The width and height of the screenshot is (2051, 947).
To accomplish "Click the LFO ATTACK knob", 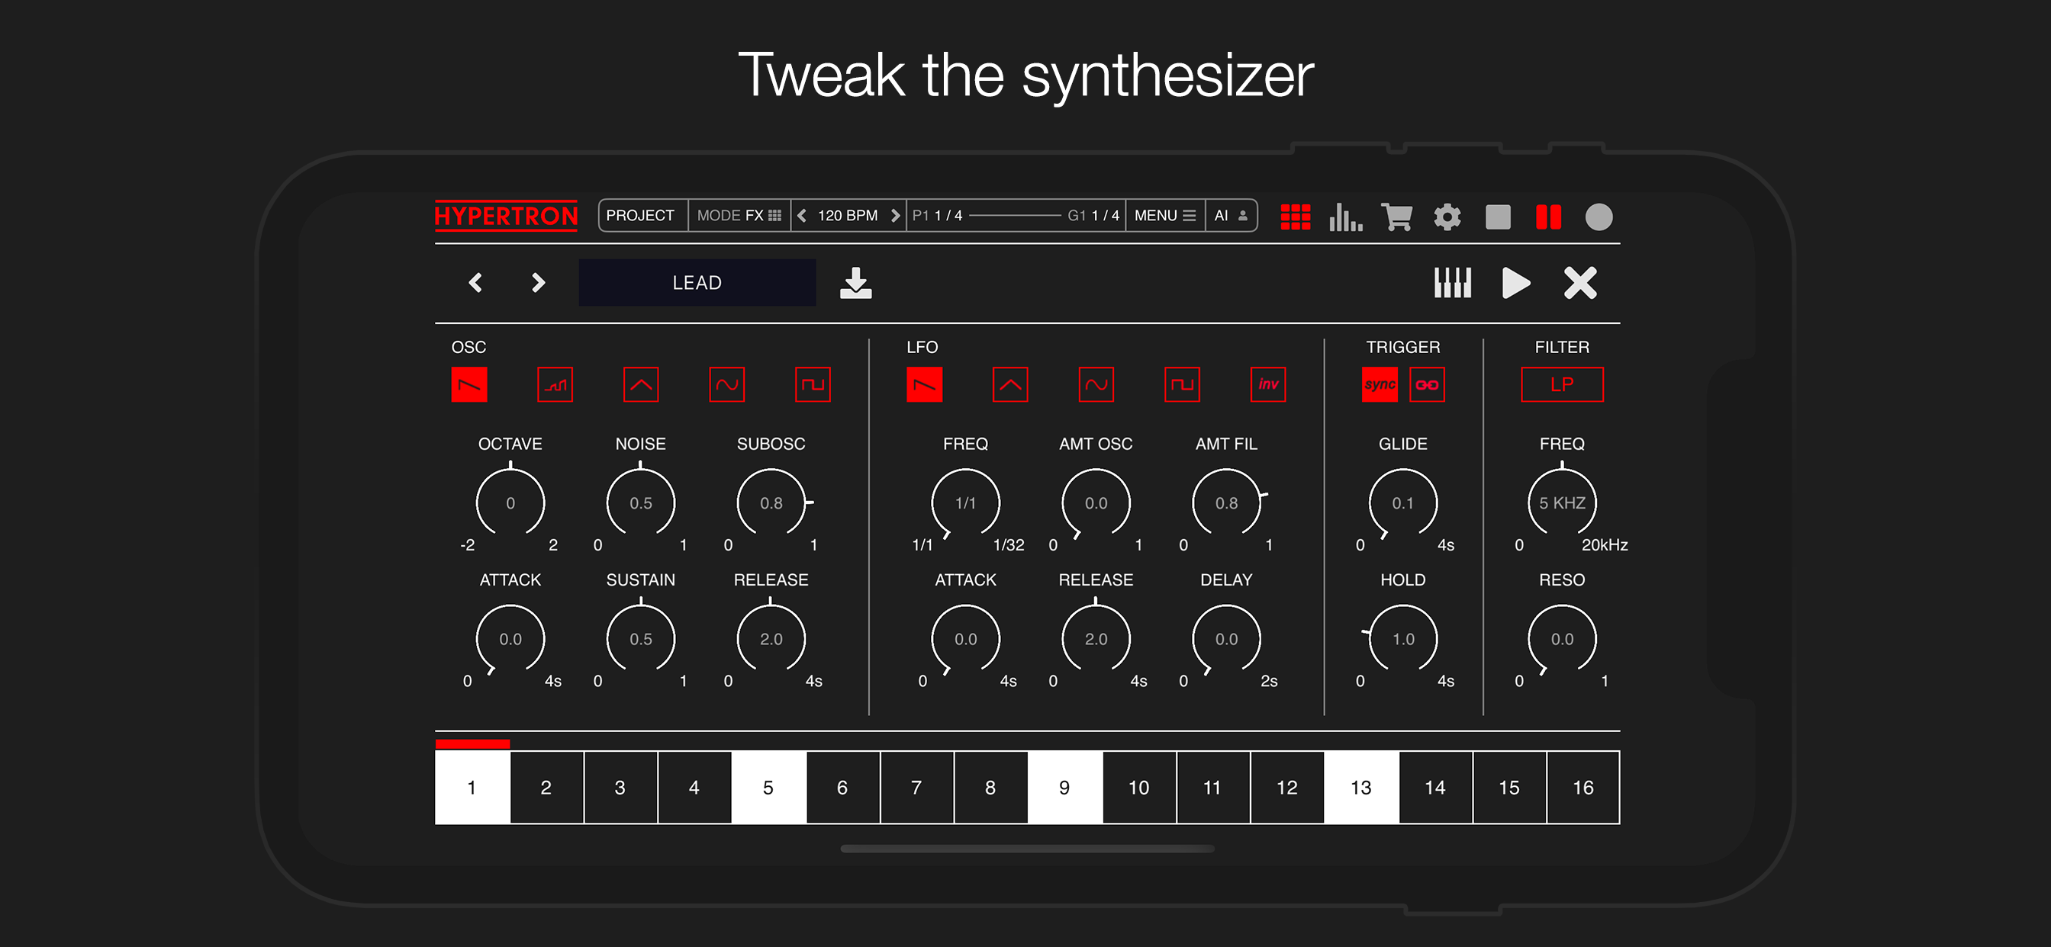I will pyautogui.click(x=966, y=639).
